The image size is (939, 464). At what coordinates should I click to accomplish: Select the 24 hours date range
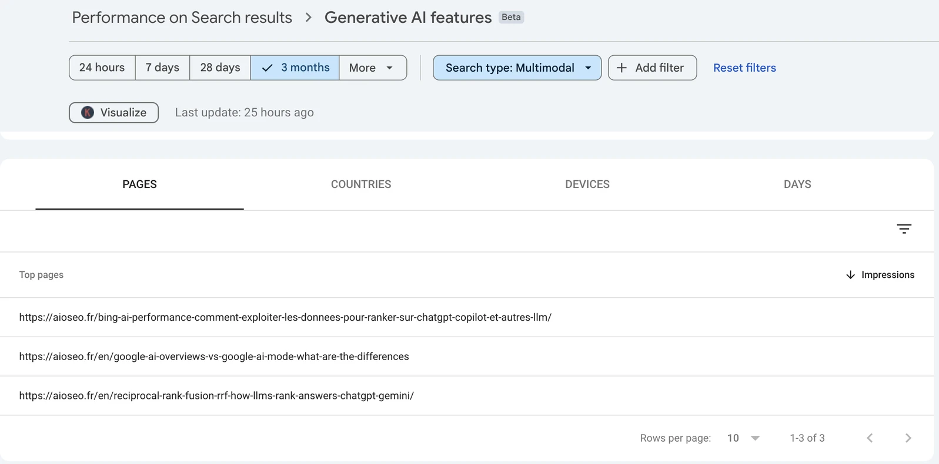point(102,68)
